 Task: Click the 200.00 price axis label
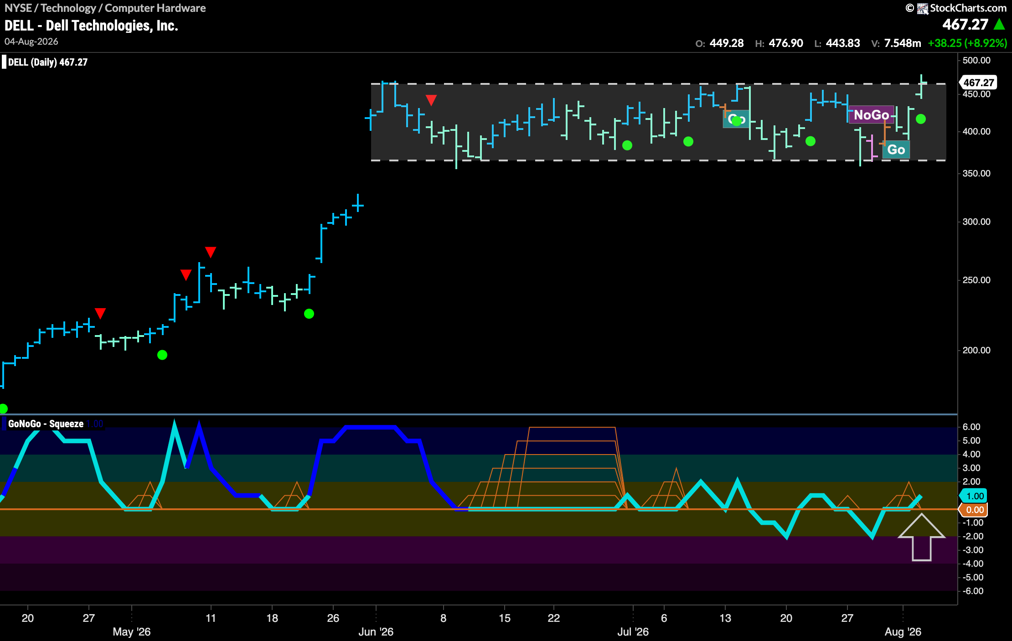click(x=976, y=350)
